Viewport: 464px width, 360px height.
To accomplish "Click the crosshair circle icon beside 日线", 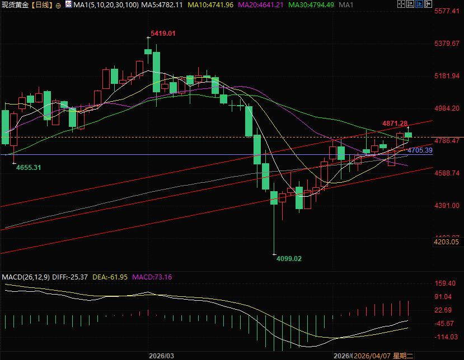I will (58, 6).
